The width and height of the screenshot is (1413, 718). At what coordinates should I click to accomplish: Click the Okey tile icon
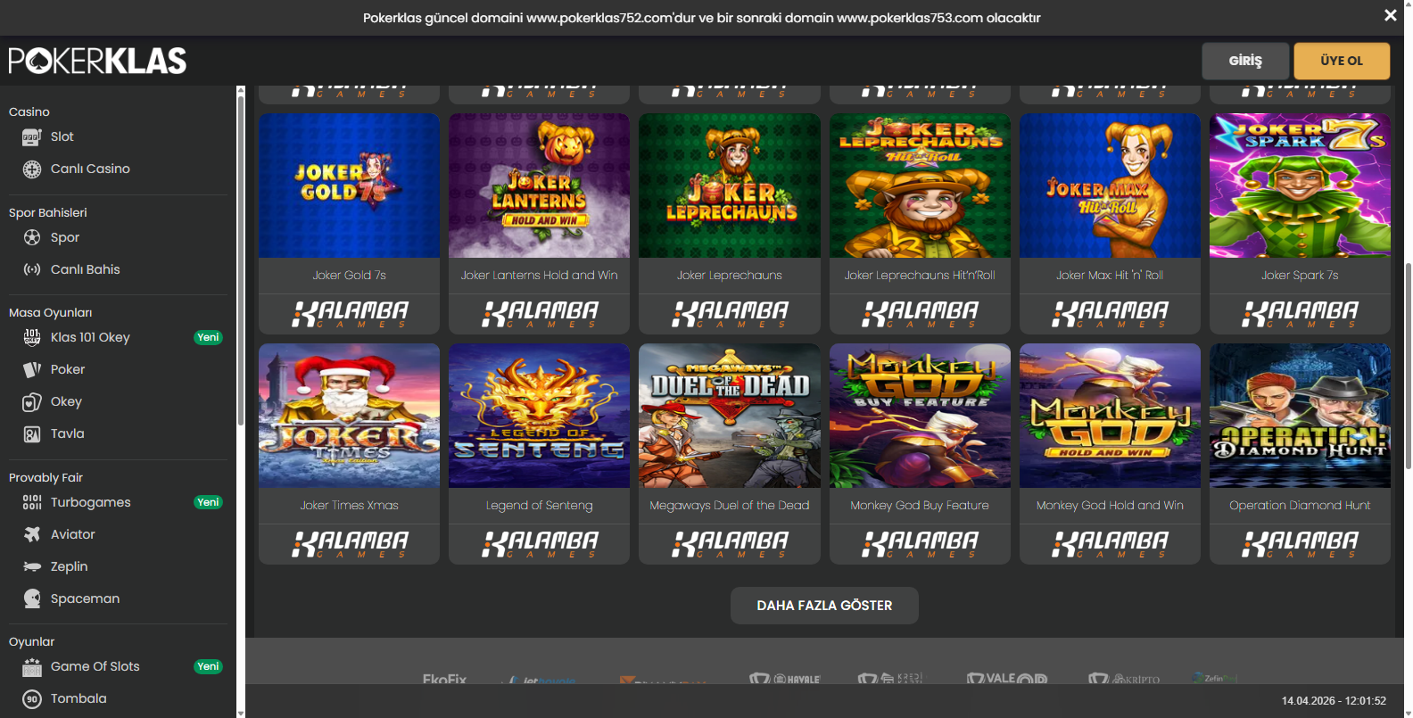[32, 401]
